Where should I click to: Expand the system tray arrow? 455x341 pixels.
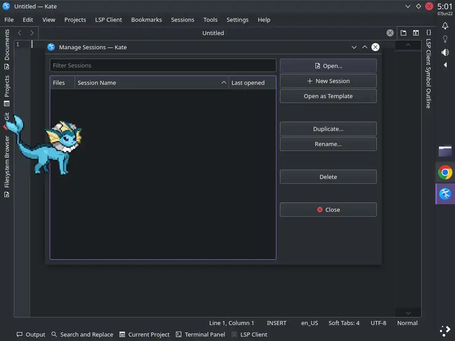pyautogui.click(x=445, y=65)
